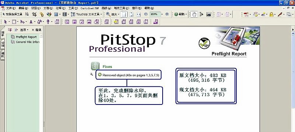The width and height of the screenshot is (295, 132).
Task: Click the Fit Page icon
Action: [x=132, y=14]
